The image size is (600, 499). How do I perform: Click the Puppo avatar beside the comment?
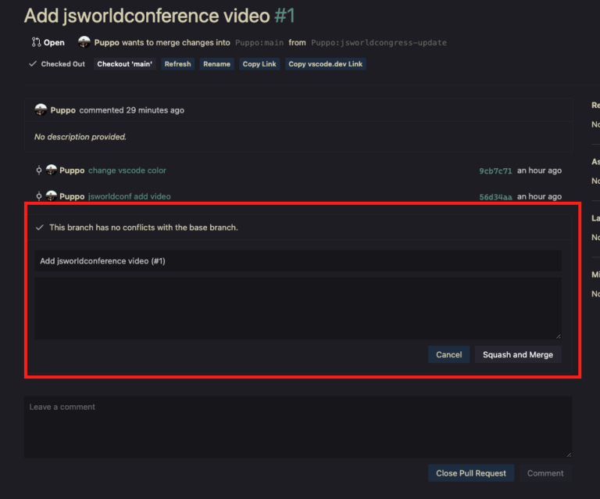click(x=41, y=110)
